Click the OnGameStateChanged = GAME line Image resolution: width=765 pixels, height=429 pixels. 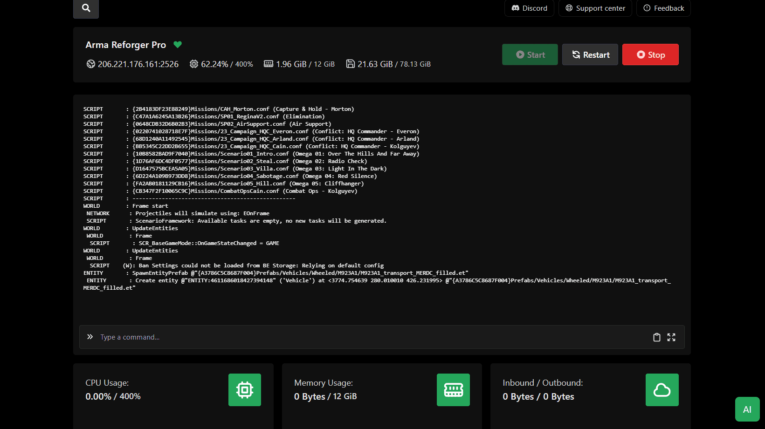click(185, 243)
